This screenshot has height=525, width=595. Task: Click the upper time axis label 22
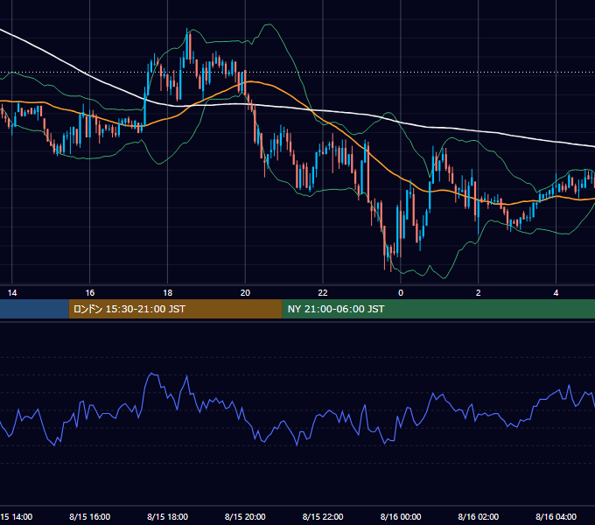click(x=323, y=293)
